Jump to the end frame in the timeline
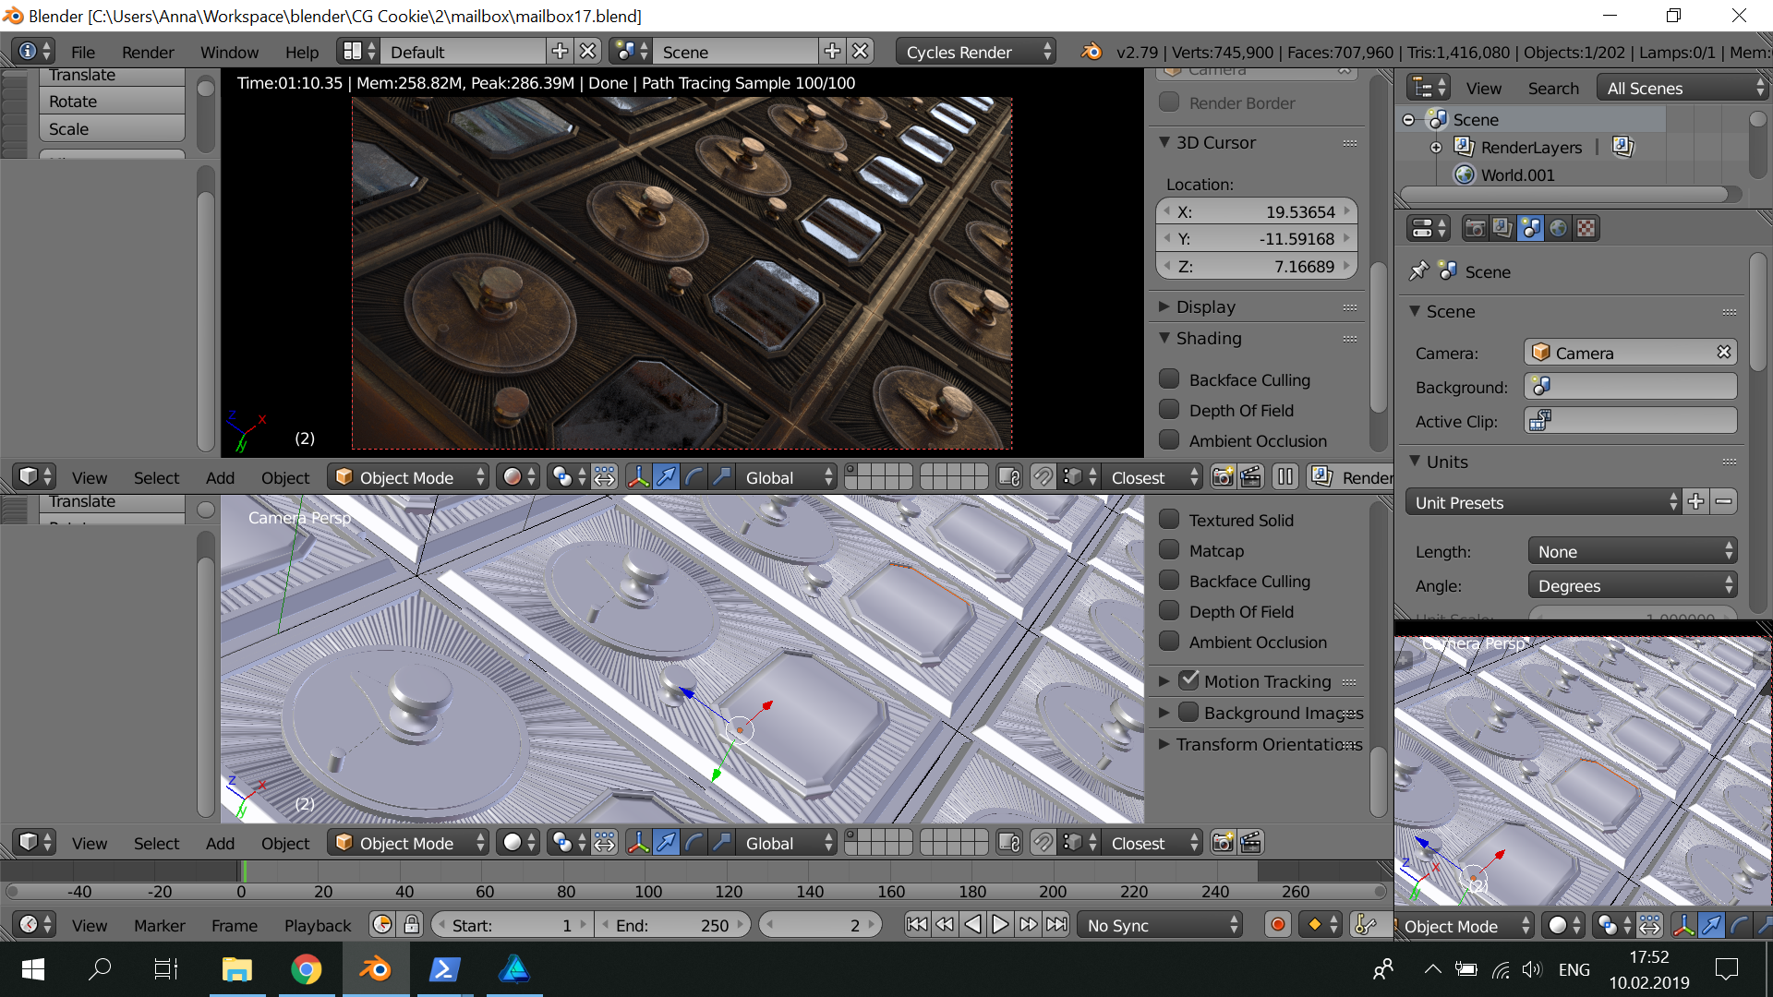1773x997 pixels. click(x=1056, y=925)
